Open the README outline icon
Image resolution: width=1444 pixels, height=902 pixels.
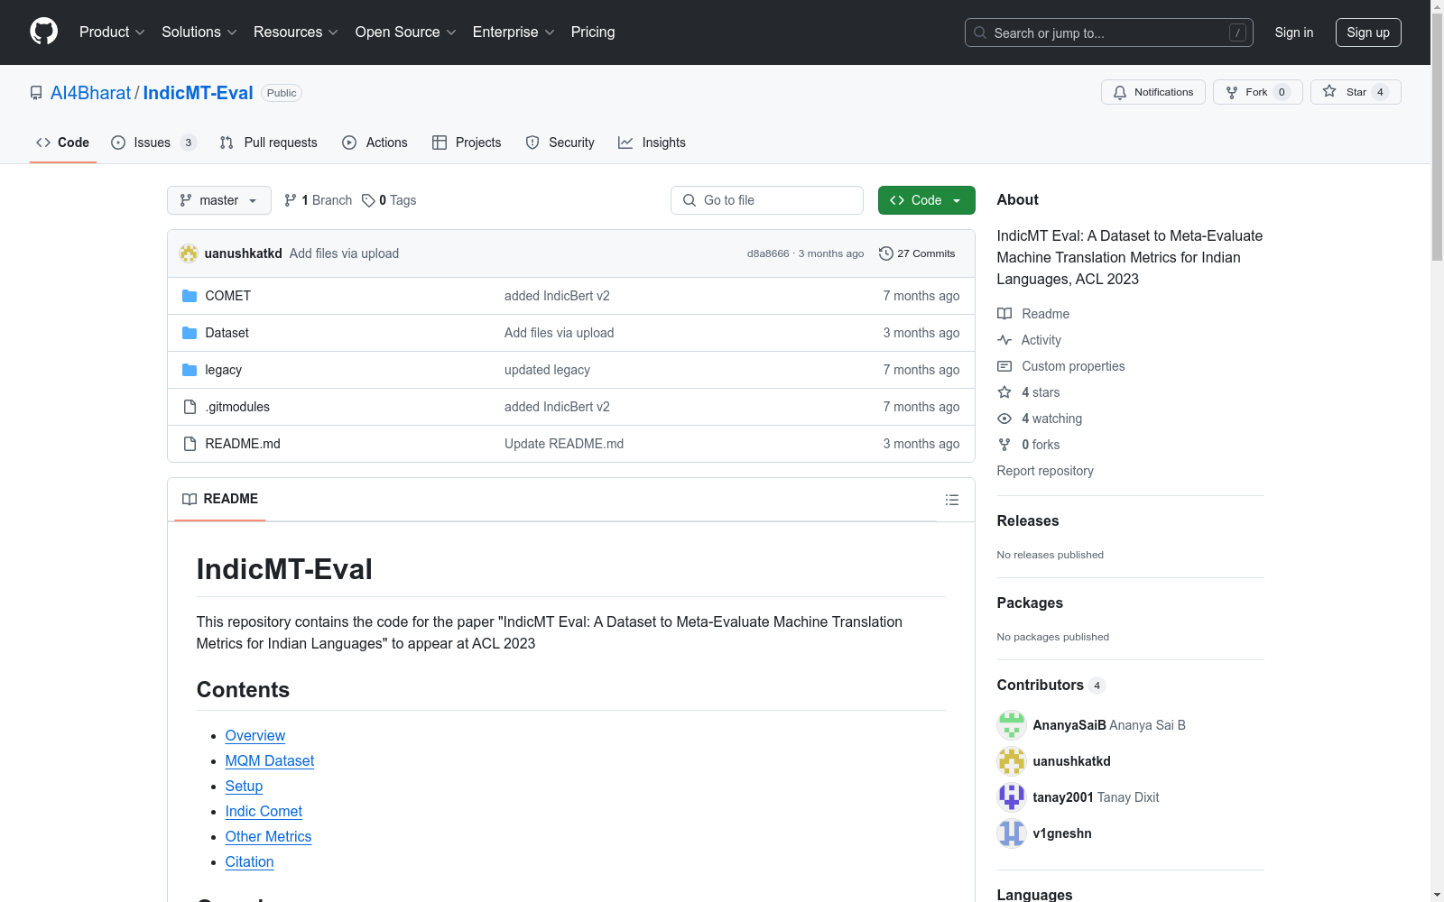click(x=952, y=500)
